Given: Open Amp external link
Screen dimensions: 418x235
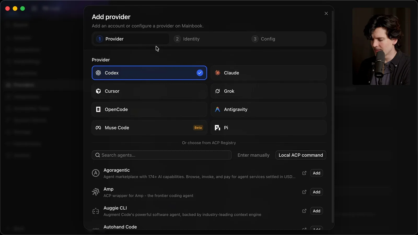Looking at the screenshot, I should point(304,192).
